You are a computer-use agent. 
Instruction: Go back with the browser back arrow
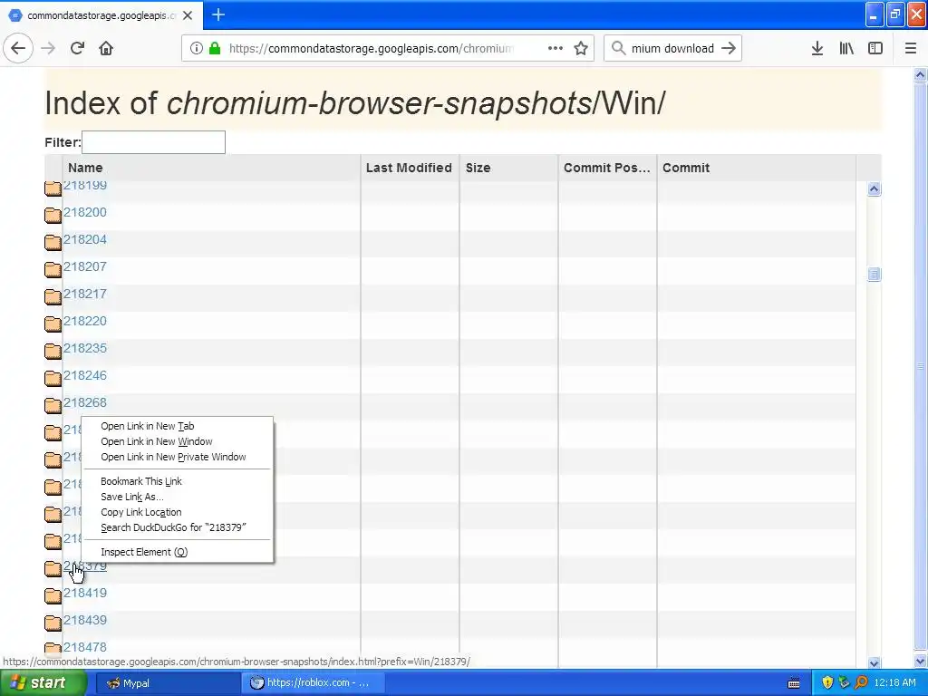click(18, 49)
